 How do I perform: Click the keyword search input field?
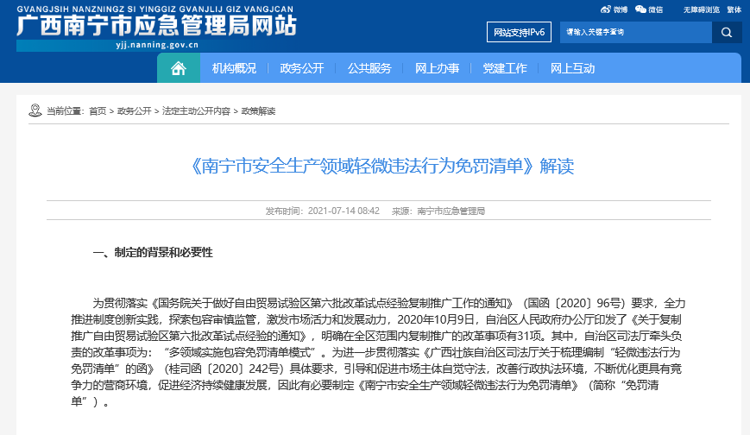click(635, 33)
